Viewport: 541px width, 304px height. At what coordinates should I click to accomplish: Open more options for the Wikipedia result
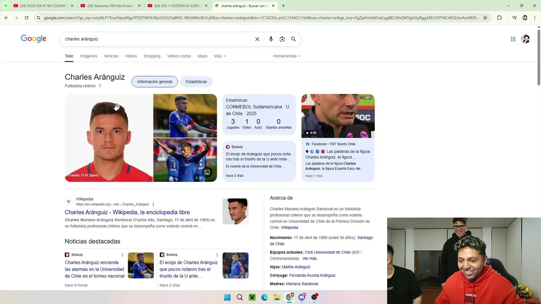click(x=153, y=204)
